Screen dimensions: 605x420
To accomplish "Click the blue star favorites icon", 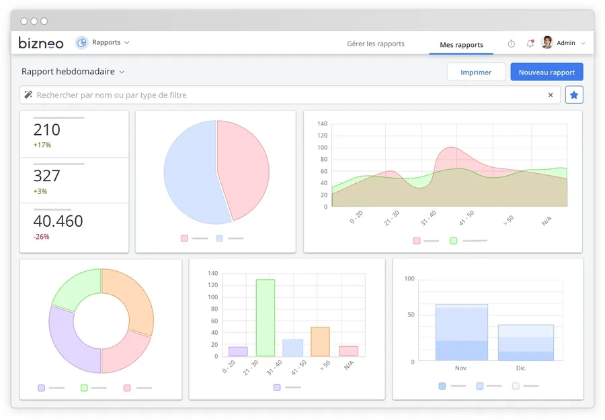I will click(x=574, y=95).
